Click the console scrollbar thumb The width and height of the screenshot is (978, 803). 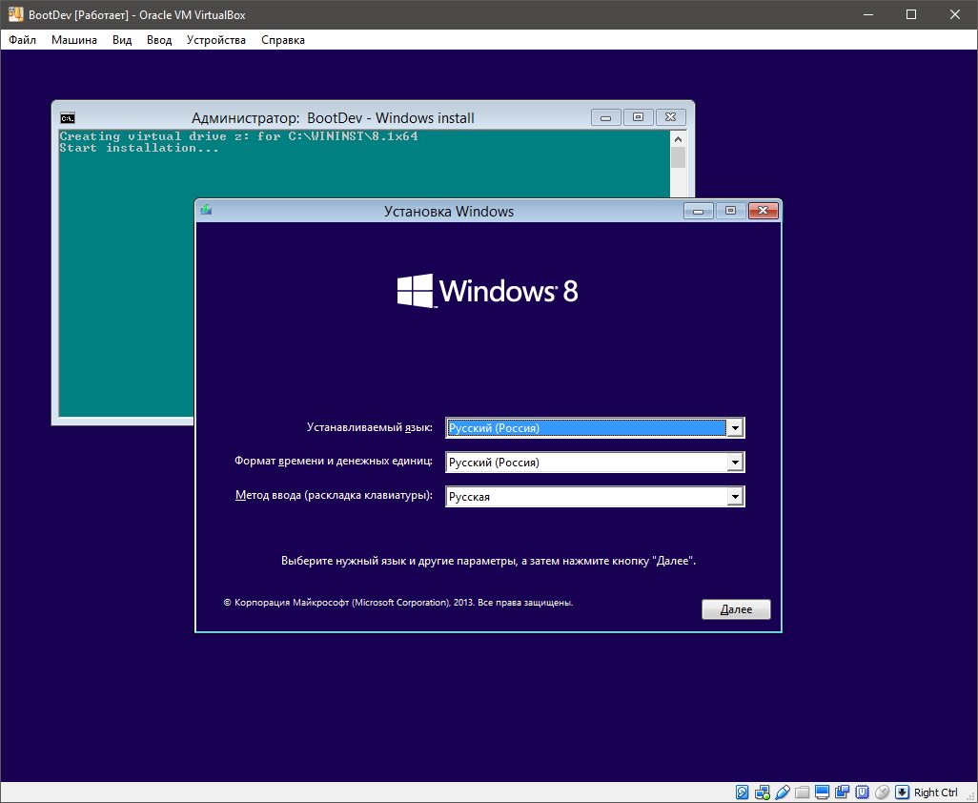(x=678, y=157)
